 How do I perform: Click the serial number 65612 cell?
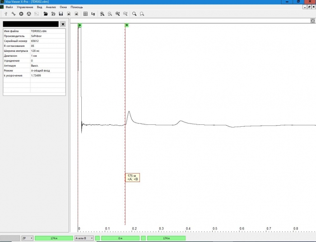[48, 41]
